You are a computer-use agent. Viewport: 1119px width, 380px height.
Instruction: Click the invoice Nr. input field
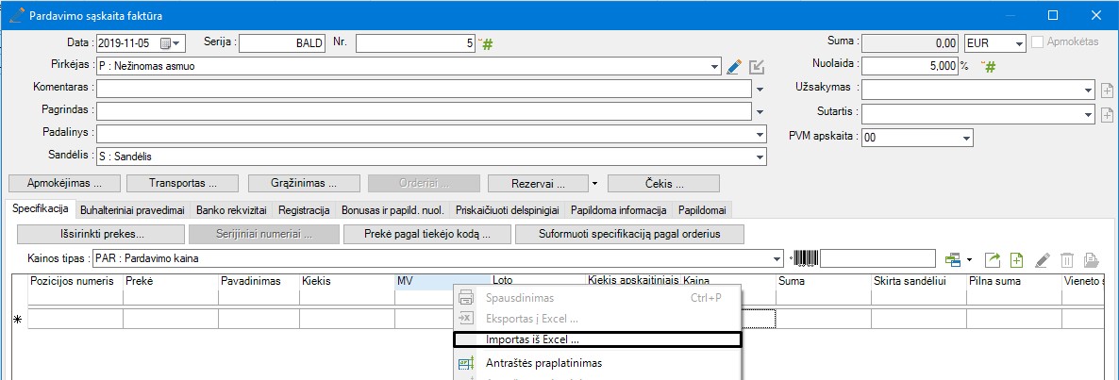tap(415, 43)
